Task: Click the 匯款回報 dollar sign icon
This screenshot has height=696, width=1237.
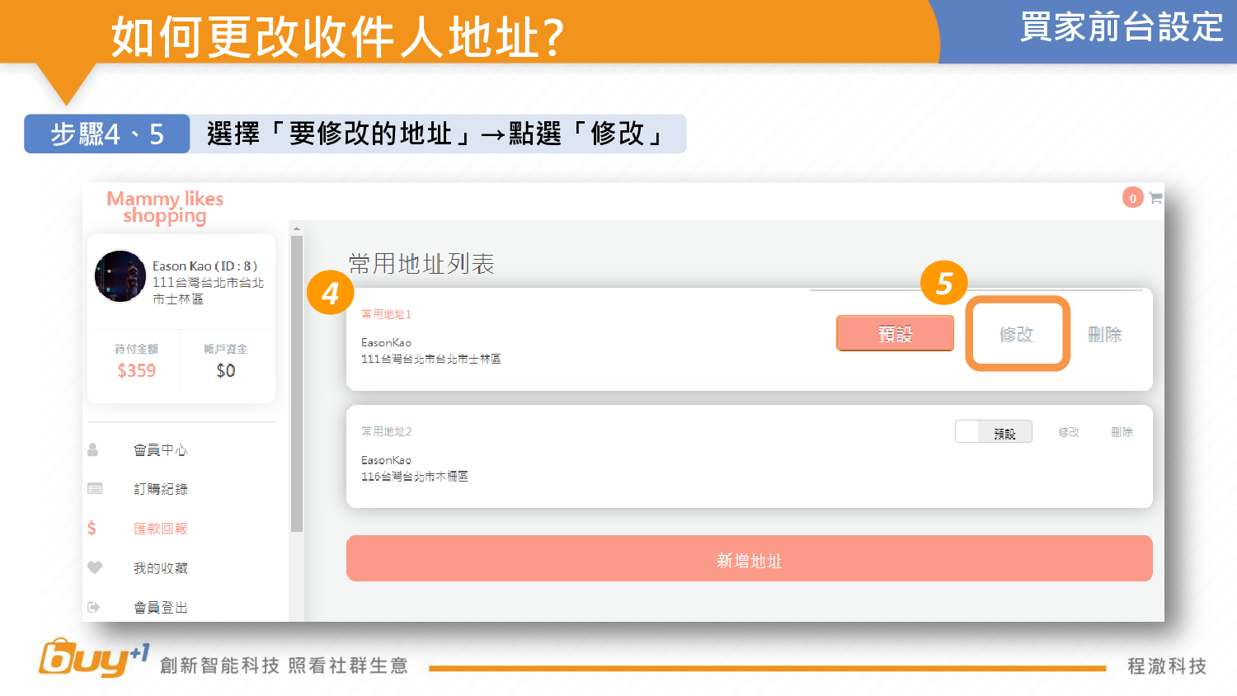Action: 92,528
